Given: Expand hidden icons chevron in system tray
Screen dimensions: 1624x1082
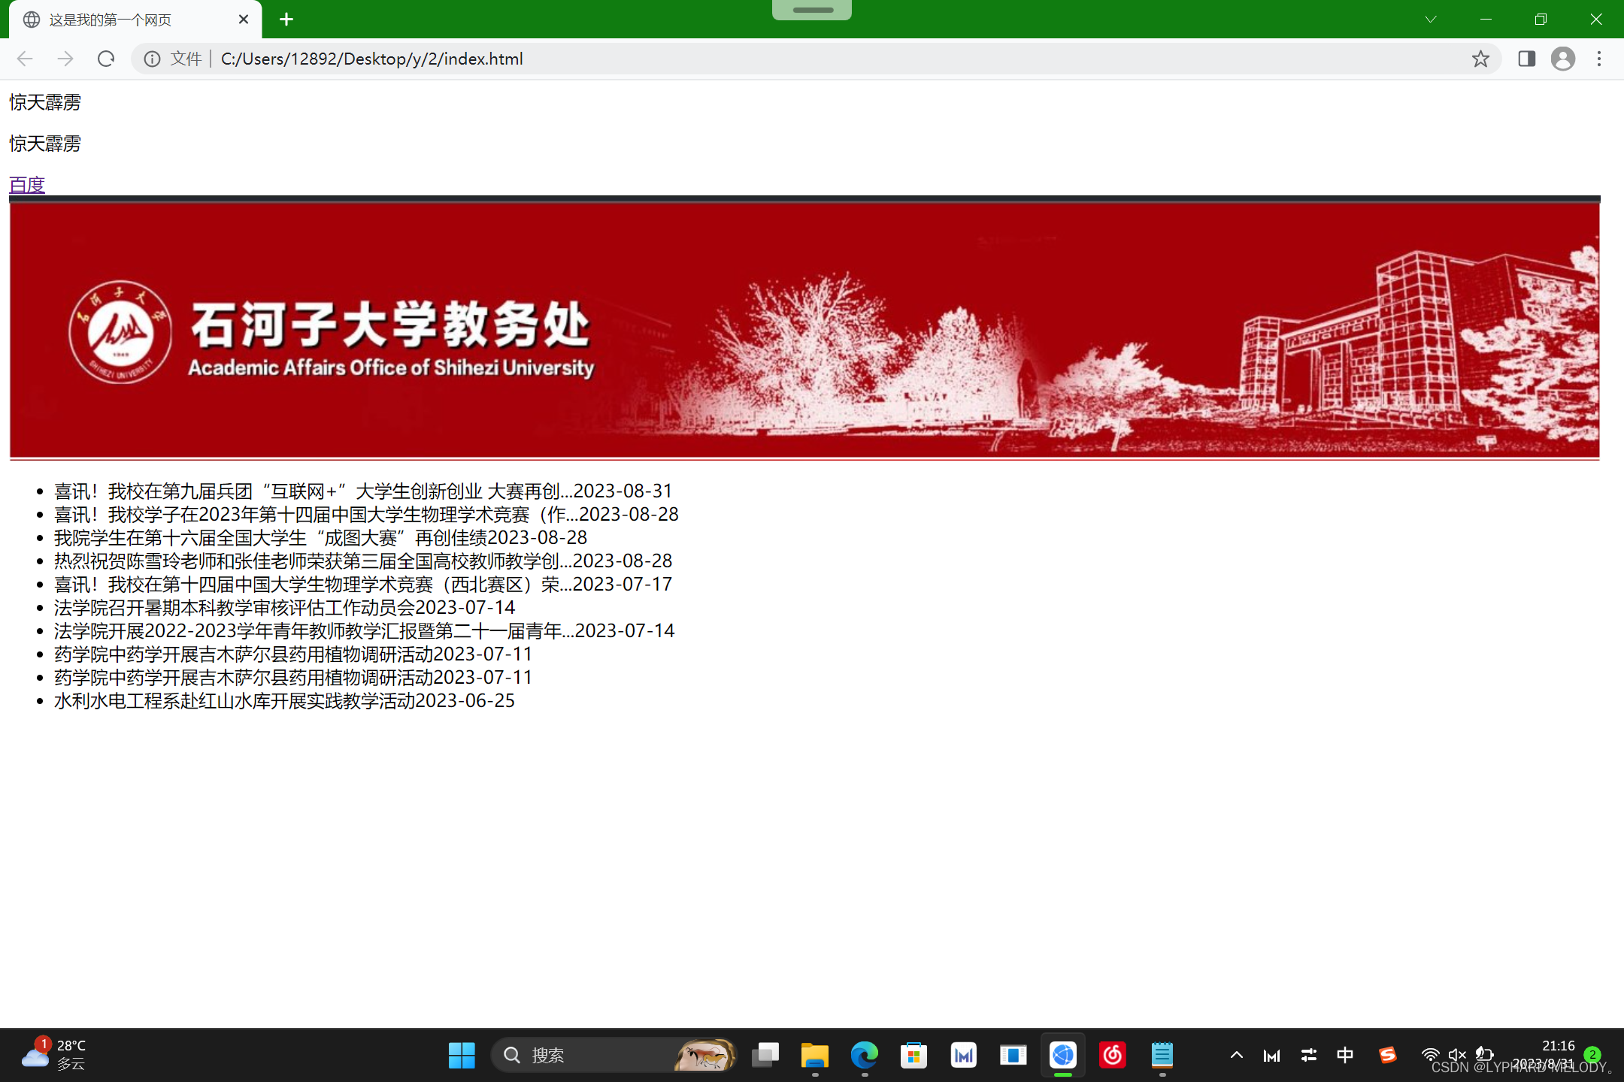Looking at the screenshot, I should pyautogui.click(x=1236, y=1055).
